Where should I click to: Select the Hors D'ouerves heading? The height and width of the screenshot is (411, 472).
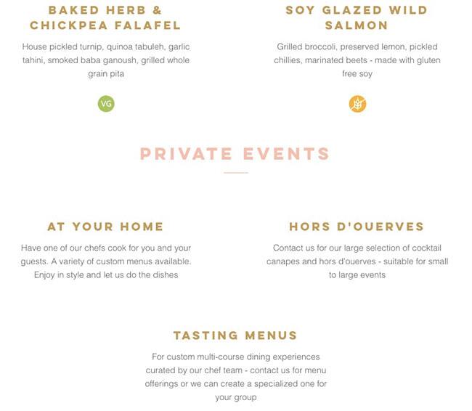(357, 227)
